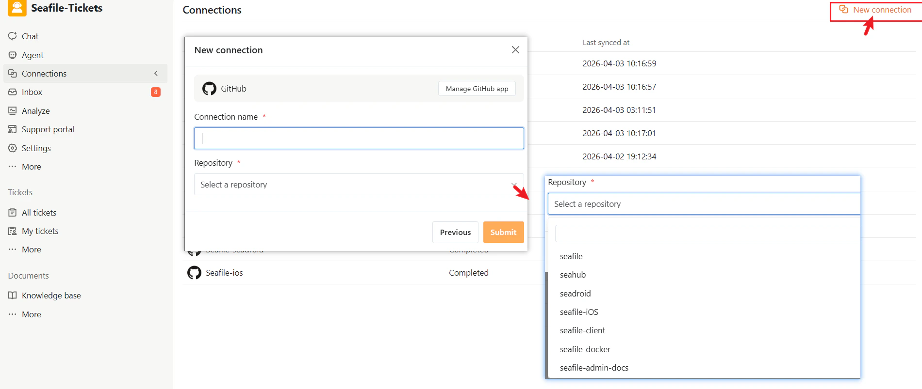922x389 pixels.
Task: Open the Agent robot icon
Action: 13,55
